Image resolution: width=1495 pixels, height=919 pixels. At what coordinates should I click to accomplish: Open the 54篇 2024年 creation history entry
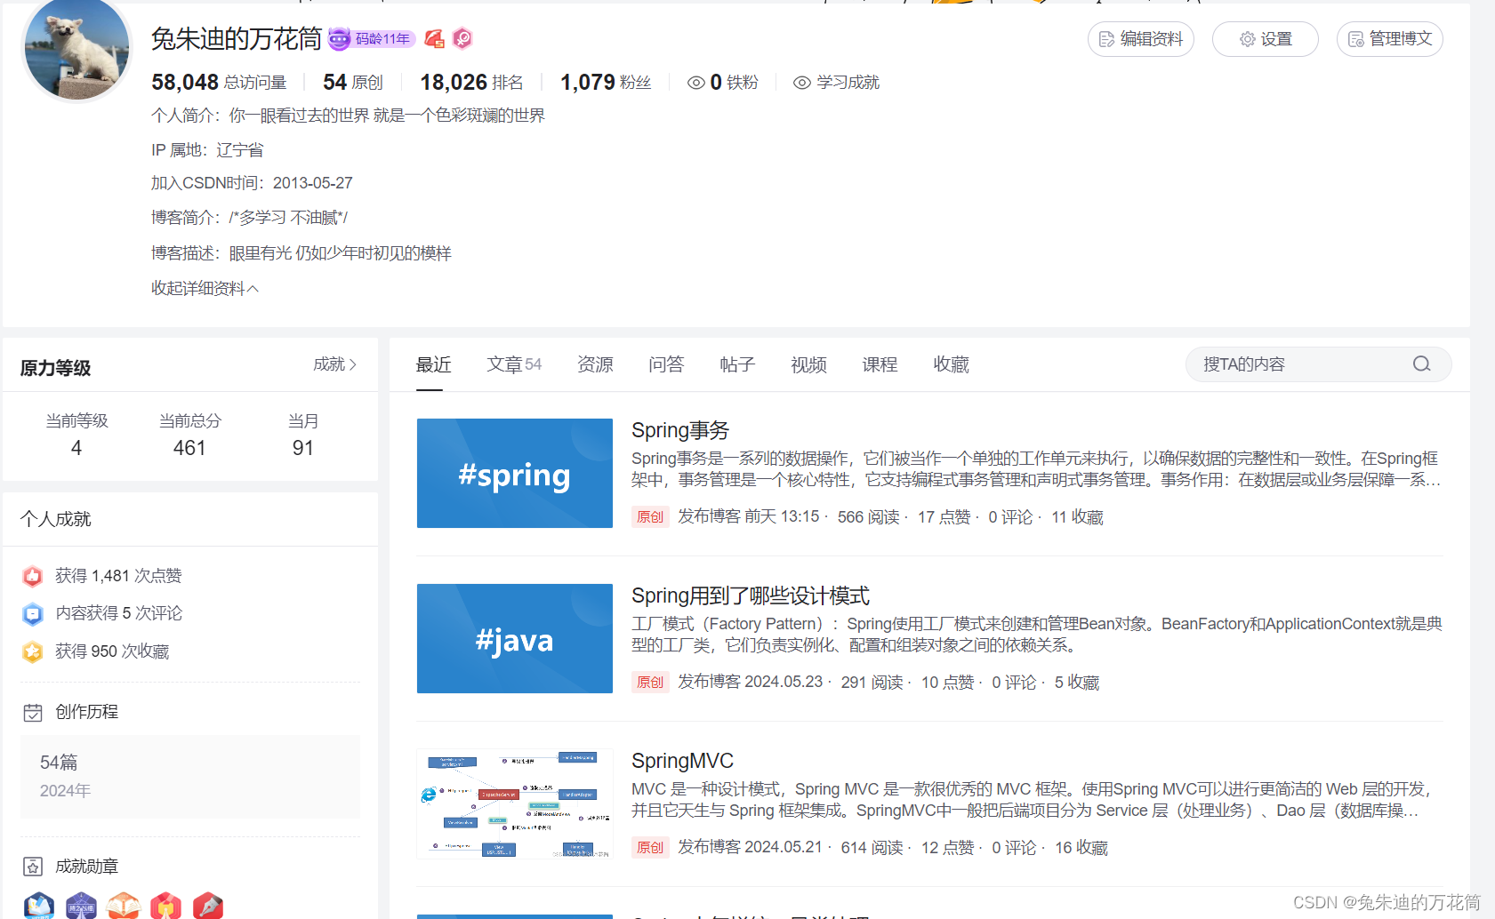[190, 776]
